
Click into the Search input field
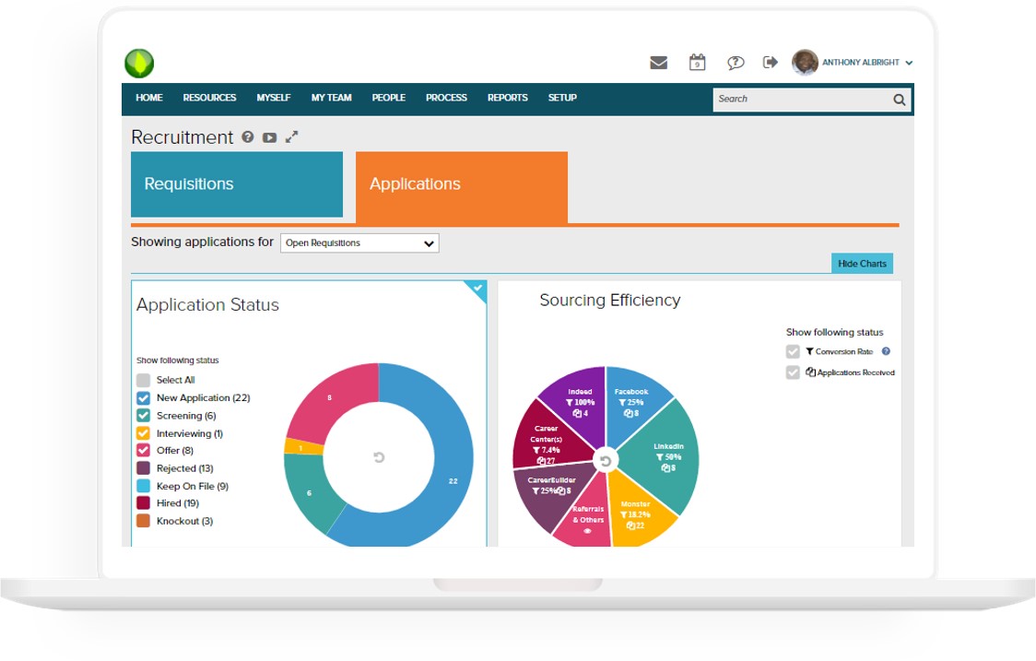pos(797,100)
